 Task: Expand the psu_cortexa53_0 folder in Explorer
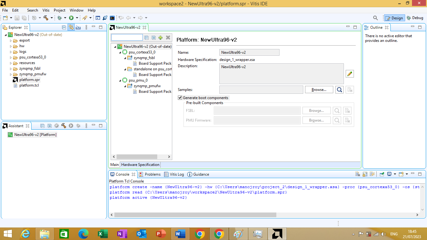[11, 57]
